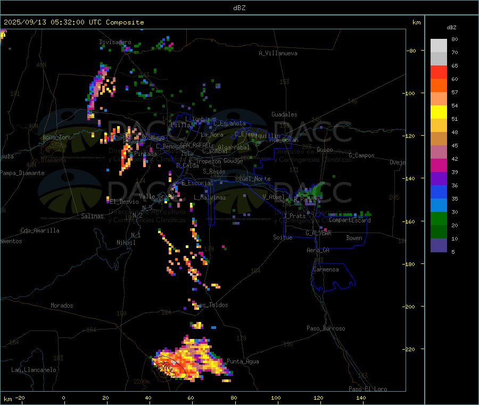Click the white 80 dBZ color swatch
479x405 pixels.
(439, 46)
